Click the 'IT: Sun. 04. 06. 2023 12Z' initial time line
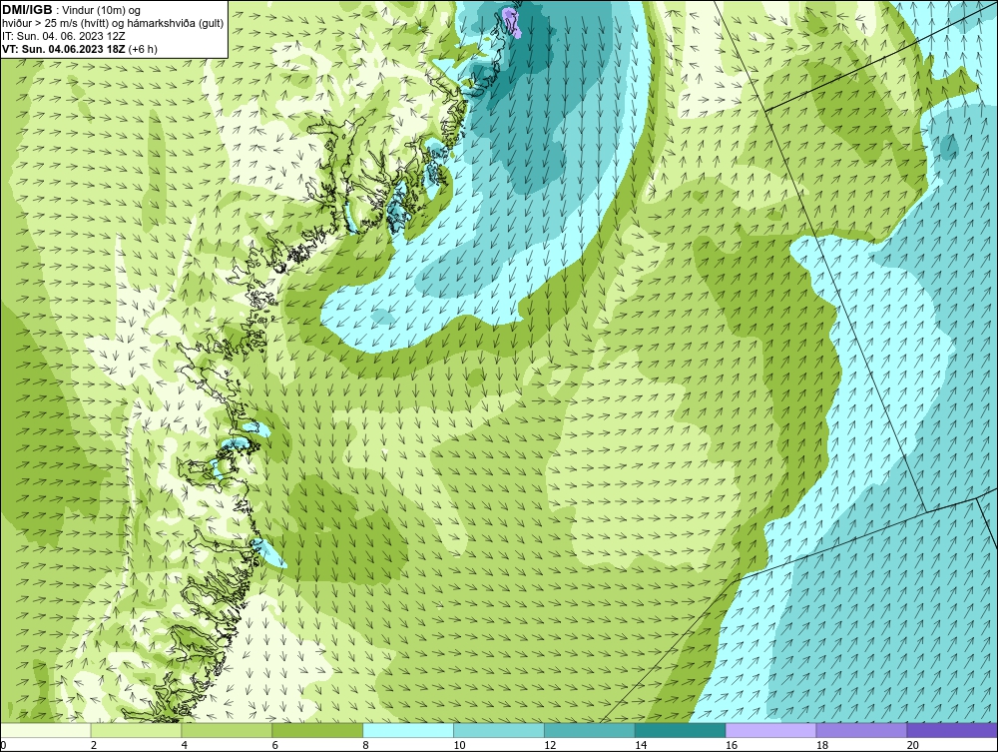 coord(64,36)
